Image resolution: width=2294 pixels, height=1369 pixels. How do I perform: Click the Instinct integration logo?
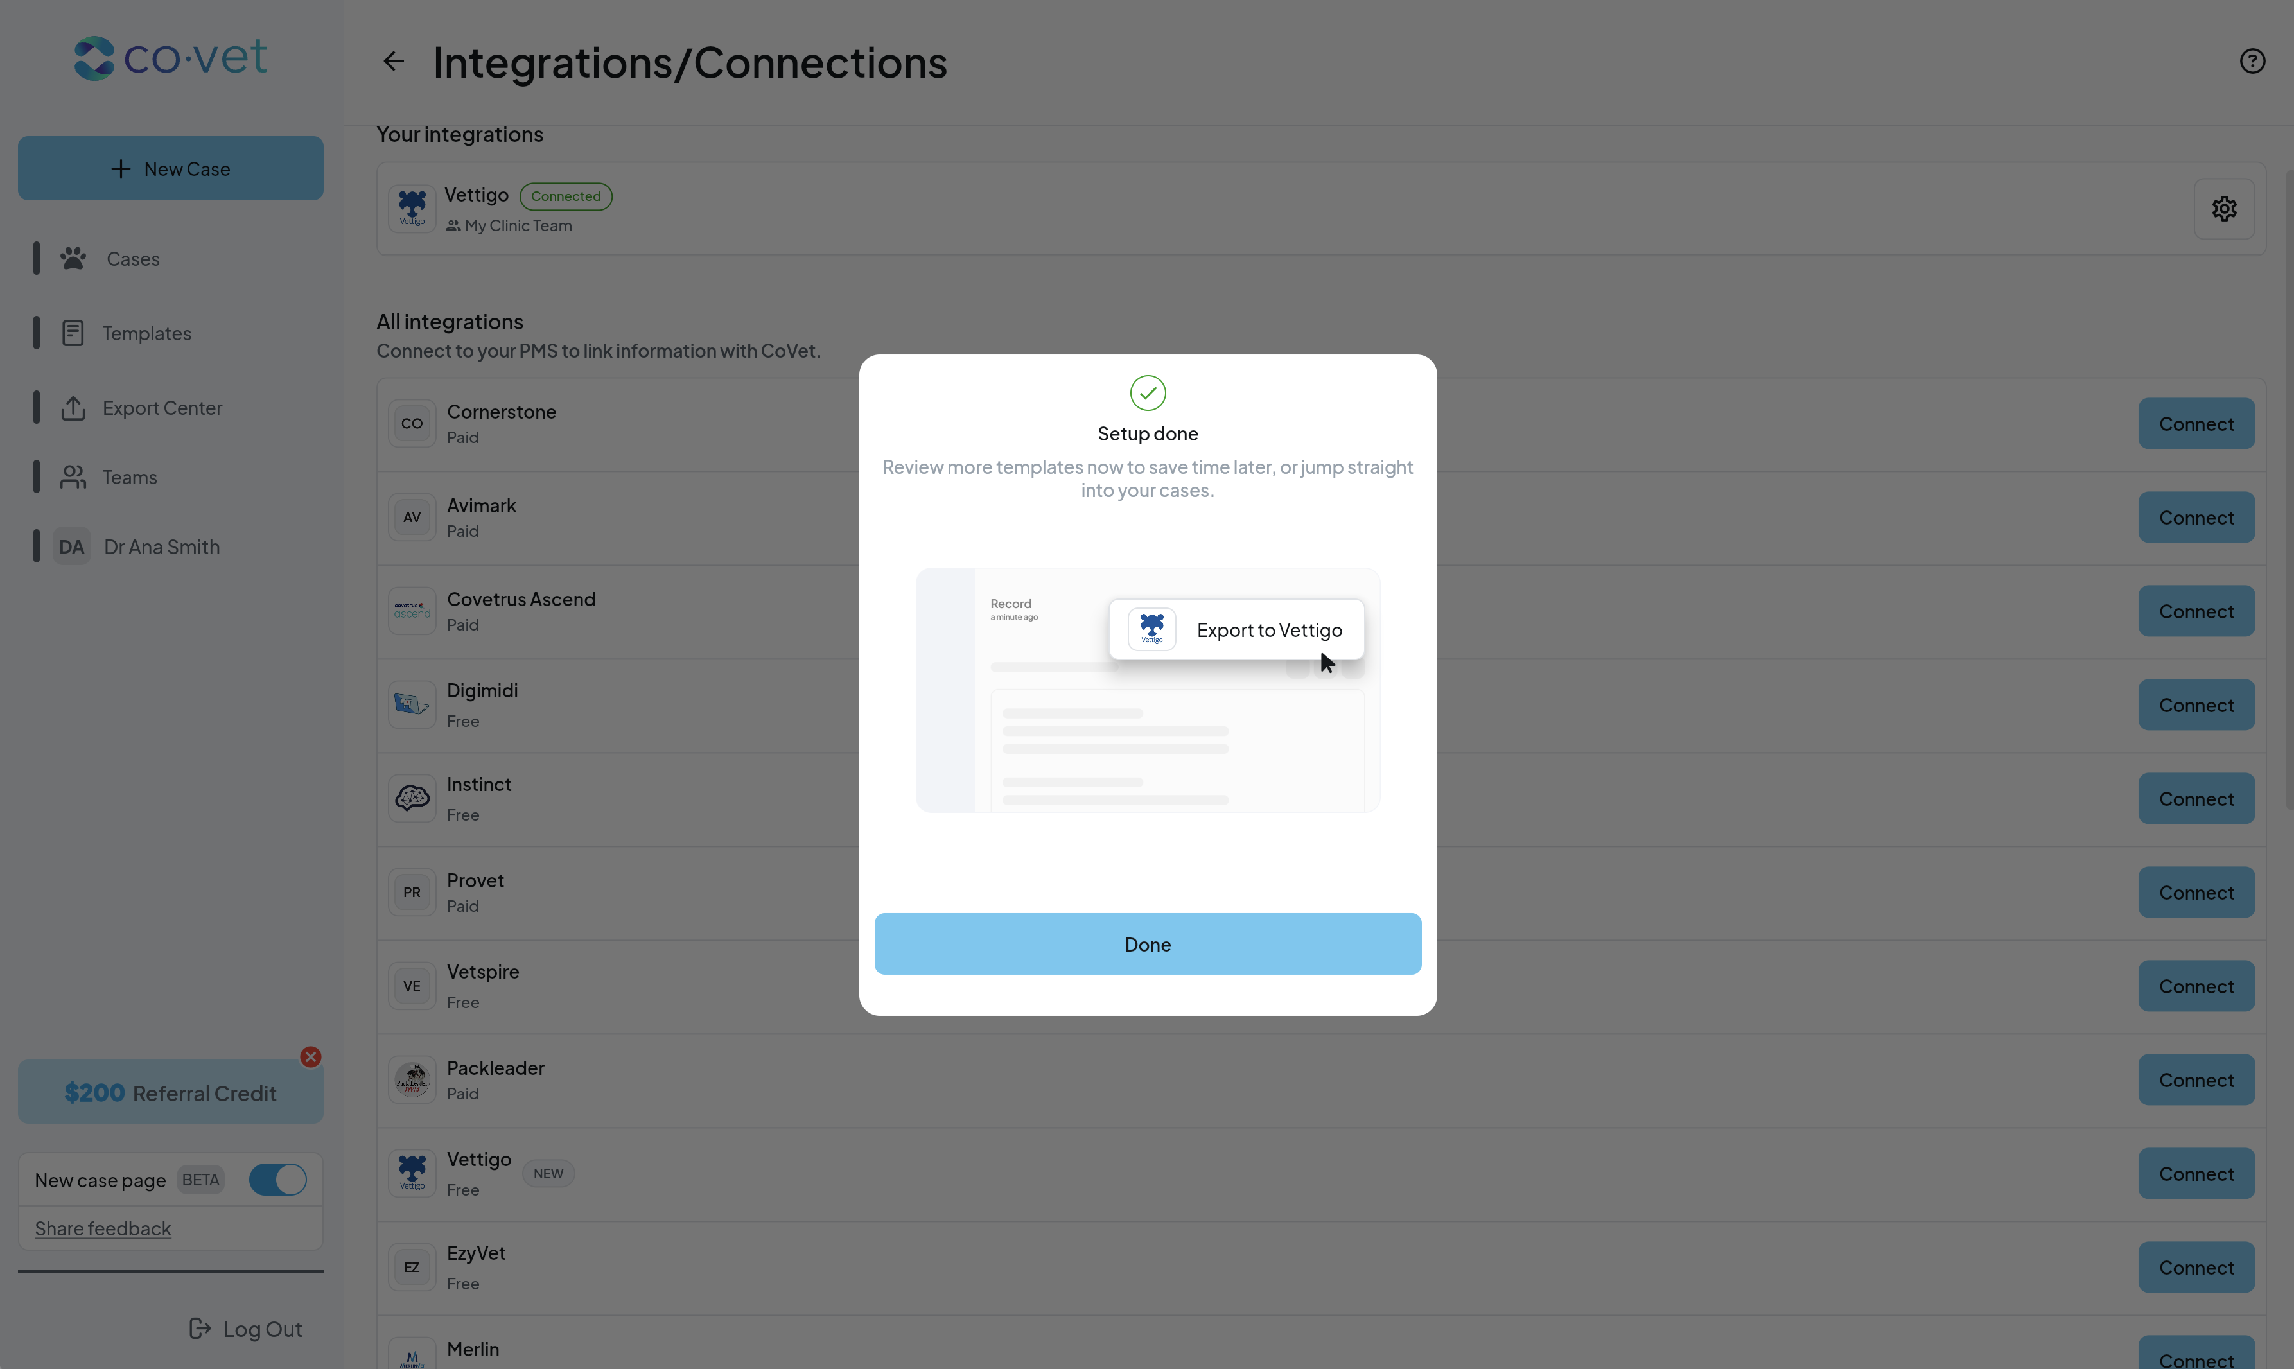(x=412, y=798)
